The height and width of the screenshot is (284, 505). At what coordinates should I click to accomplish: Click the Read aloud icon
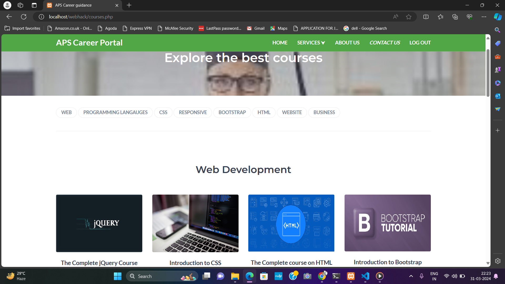pyautogui.click(x=396, y=17)
